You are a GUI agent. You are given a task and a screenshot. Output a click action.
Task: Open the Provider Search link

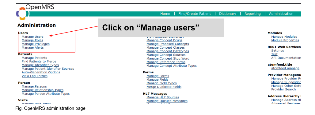[283, 89]
